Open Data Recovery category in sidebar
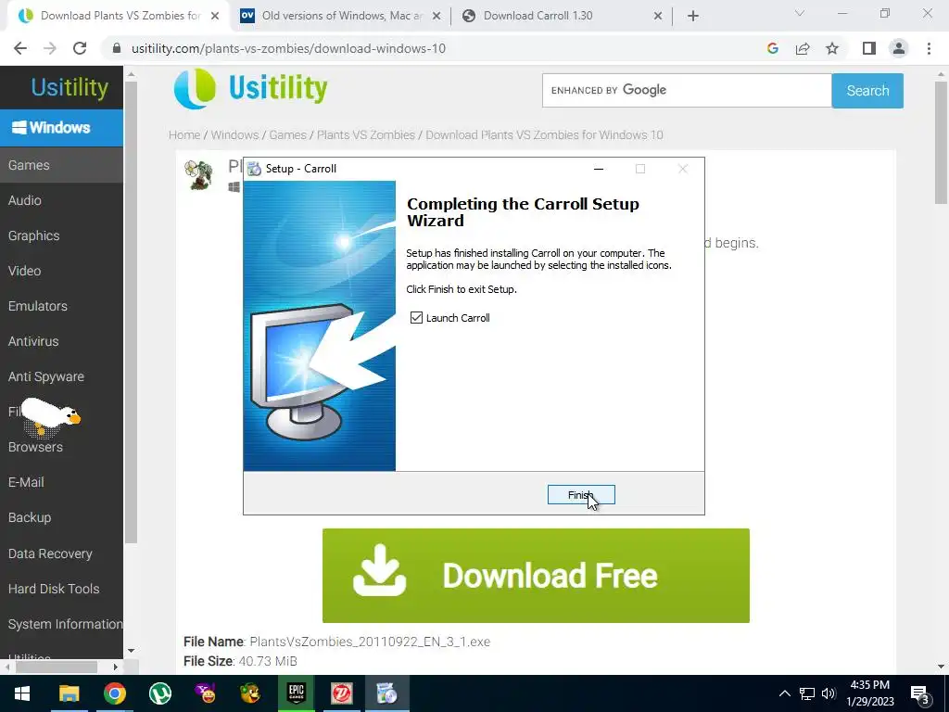Viewport: 949px width, 712px height. click(61, 553)
